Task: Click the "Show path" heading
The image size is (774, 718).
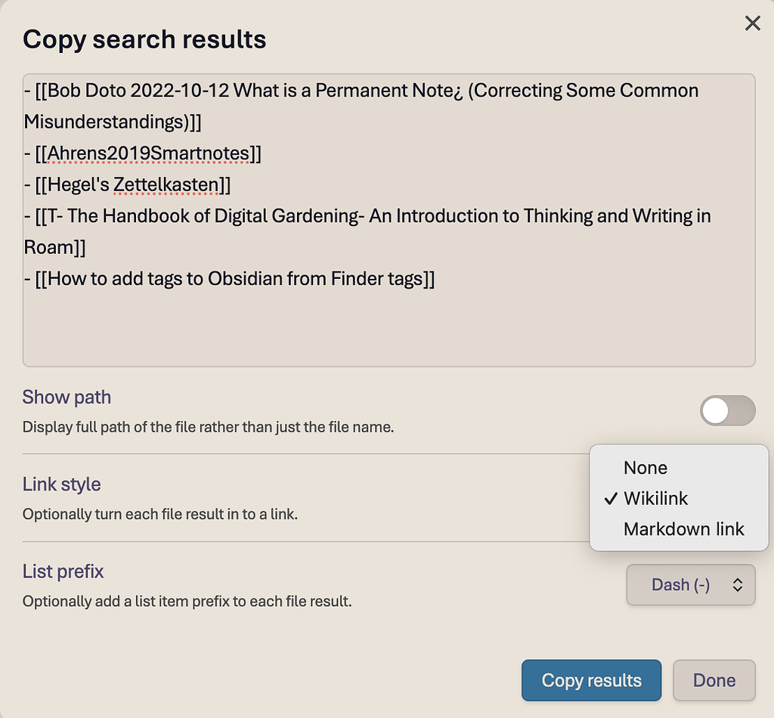Action: (x=67, y=397)
